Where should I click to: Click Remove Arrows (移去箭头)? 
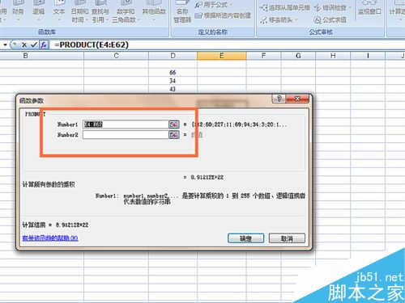tap(279, 20)
